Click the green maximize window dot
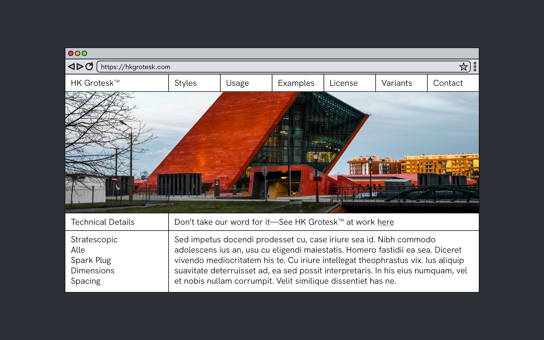544x340 pixels. click(x=84, y=53)
